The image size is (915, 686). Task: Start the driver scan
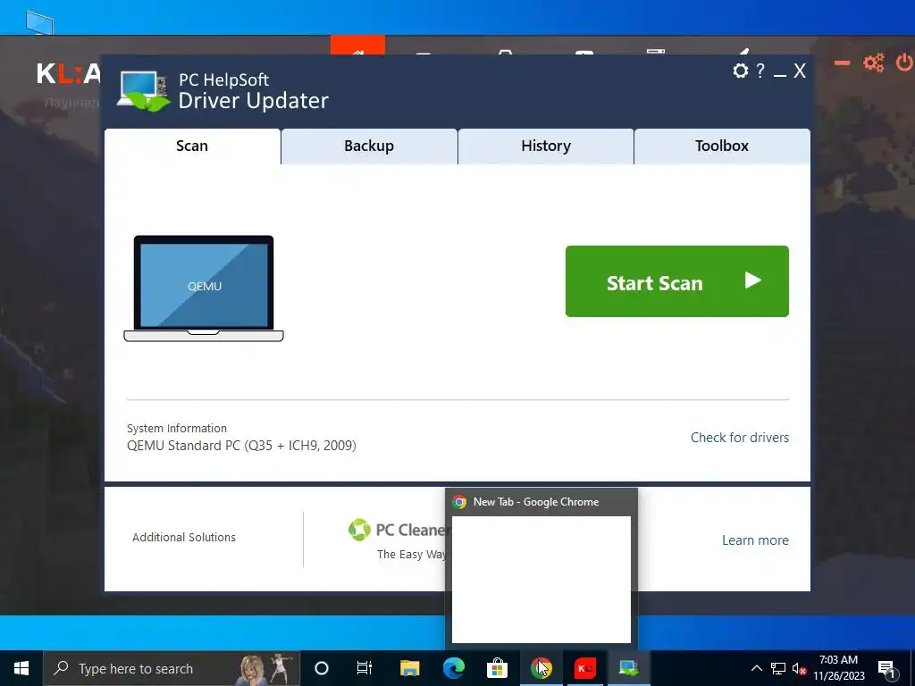tap(677, 281)
